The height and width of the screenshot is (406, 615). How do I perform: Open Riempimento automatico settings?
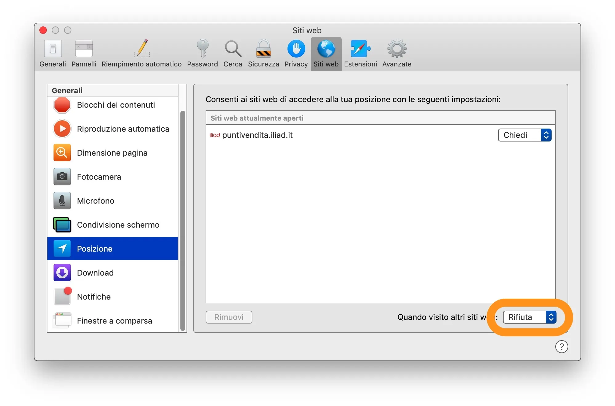(x=141, y=53)
